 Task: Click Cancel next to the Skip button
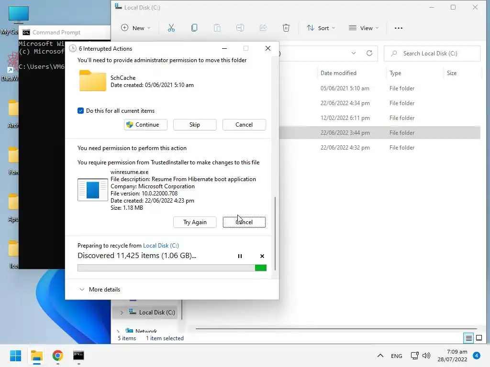coord(244,125)
